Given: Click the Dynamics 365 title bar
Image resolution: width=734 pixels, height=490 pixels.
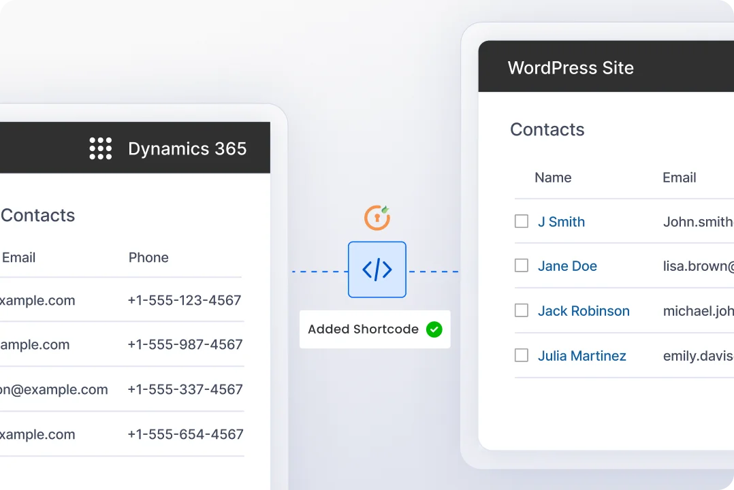Looking at the screenshot, I should [x=187, y=148].
